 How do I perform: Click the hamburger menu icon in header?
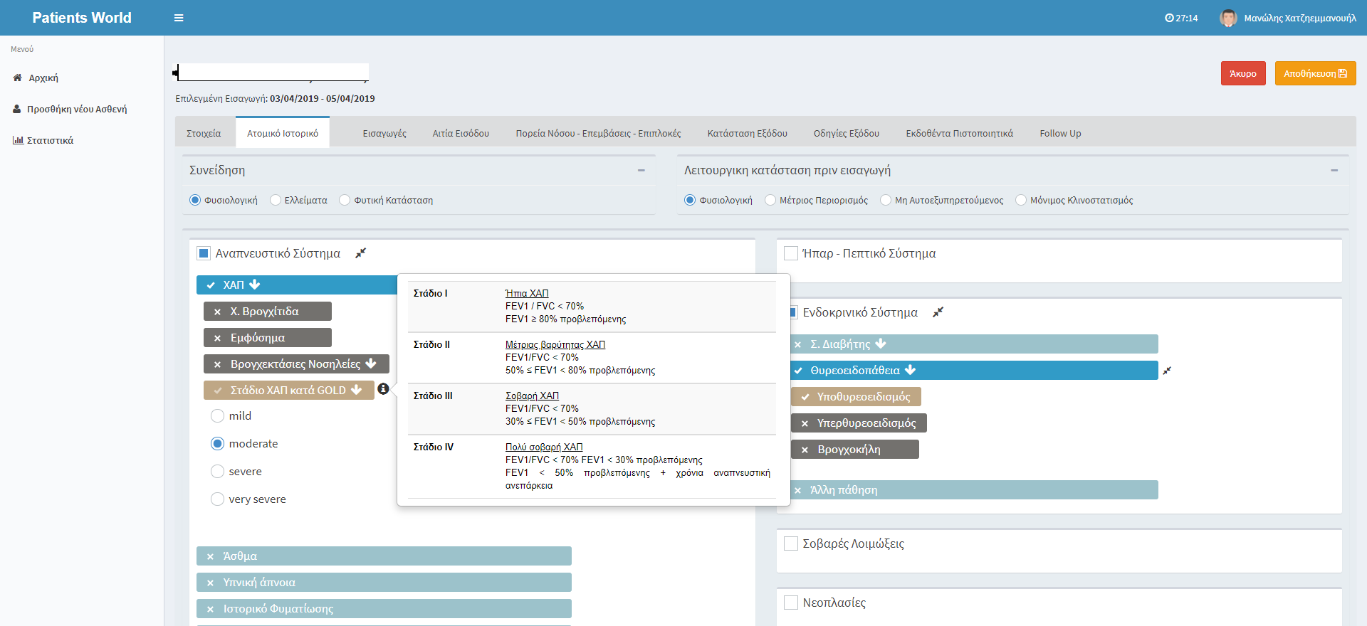click(179, 18)
